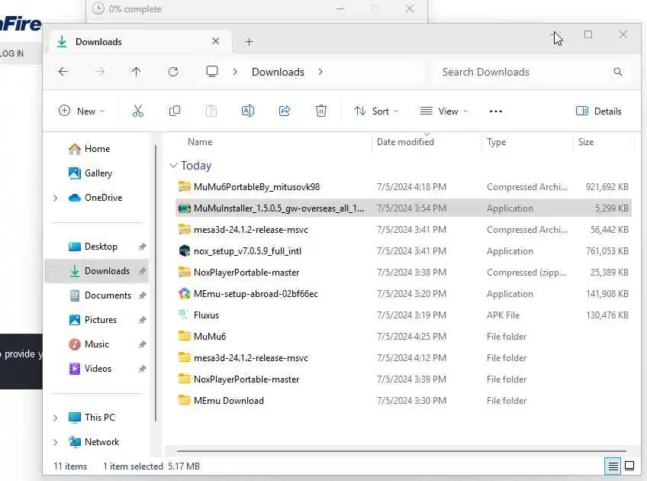Viewport: 647px width, 481px height.
Task: Sort by the Date modified column
Action: tap(405, 142)
